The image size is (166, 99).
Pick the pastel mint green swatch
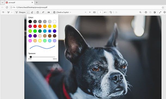tap(45, 41)
